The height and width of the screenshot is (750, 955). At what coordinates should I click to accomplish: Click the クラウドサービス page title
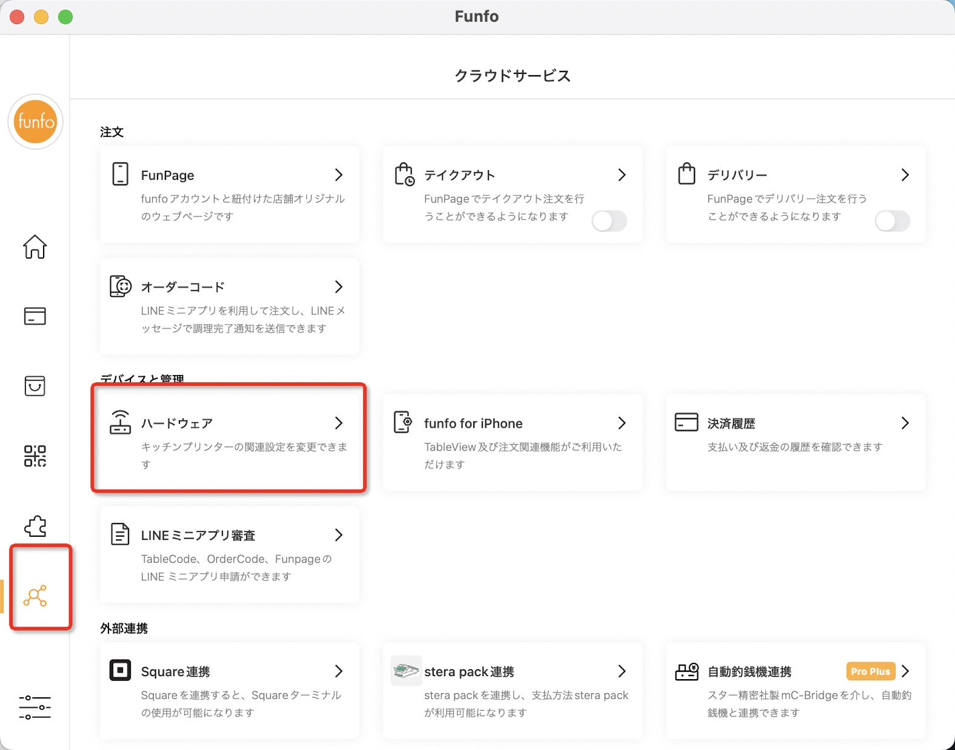click(513, 76)
